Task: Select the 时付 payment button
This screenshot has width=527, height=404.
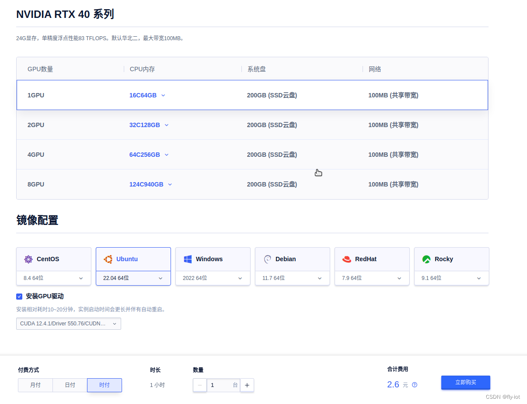Action: [104, 385]
